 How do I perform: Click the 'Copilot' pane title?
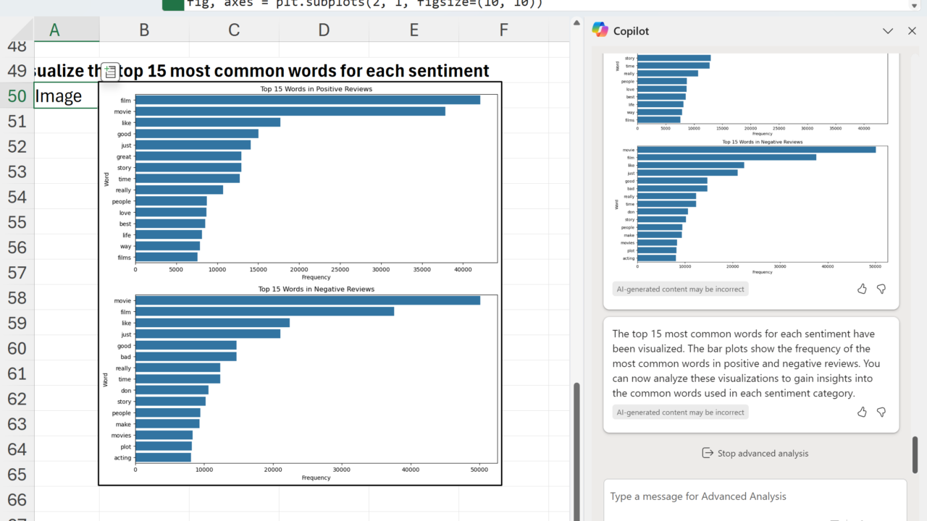pos(631,30)
